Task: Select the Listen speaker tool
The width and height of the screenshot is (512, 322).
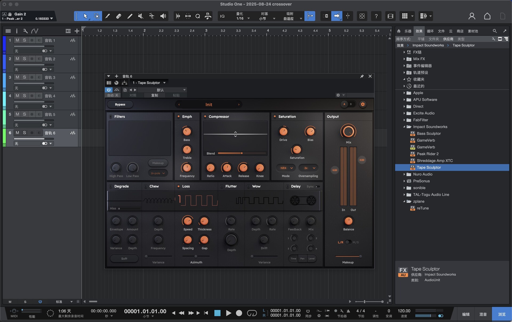Action: click(x=163, y=16)
